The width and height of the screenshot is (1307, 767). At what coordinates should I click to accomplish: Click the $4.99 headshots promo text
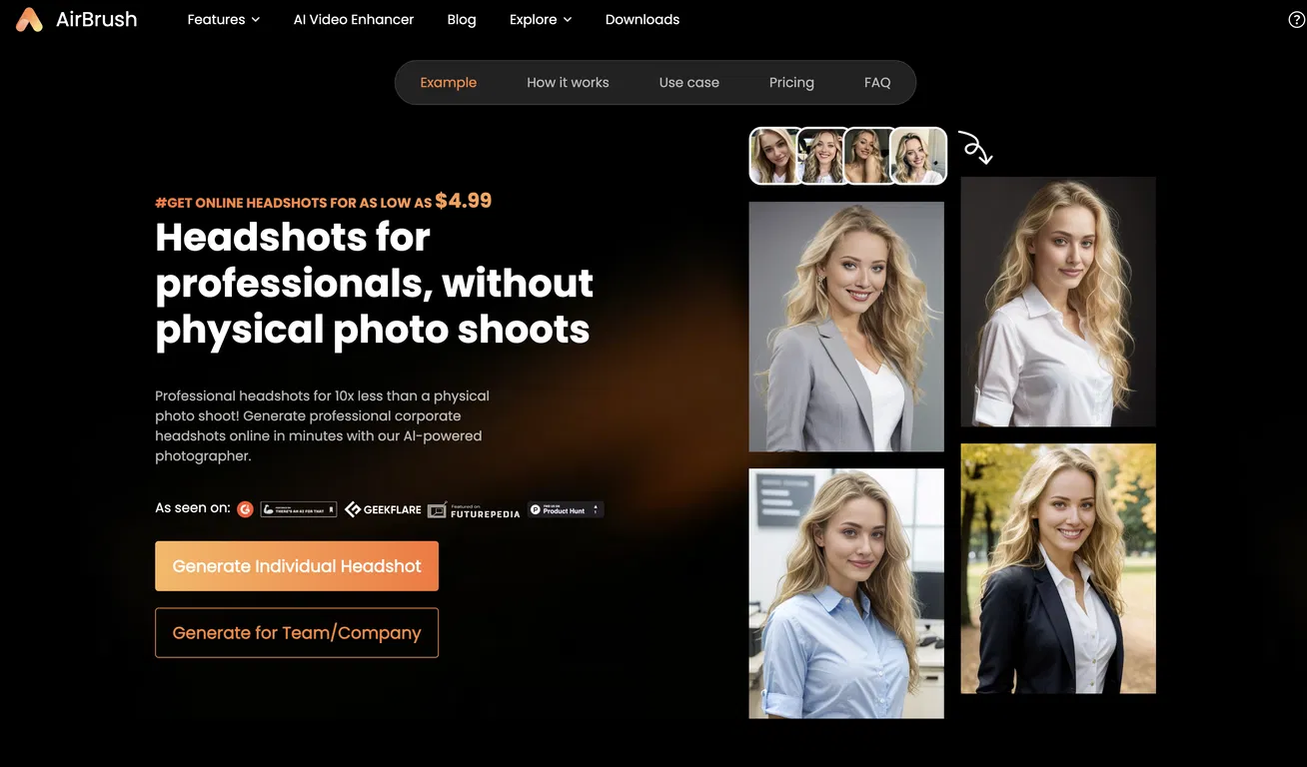coord(324,201)
